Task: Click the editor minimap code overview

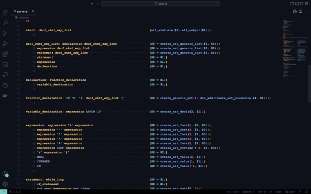Action: point(294,48)
